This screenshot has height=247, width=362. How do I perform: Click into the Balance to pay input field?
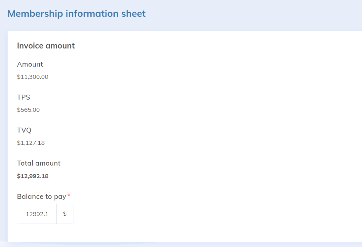click(37, 214)
